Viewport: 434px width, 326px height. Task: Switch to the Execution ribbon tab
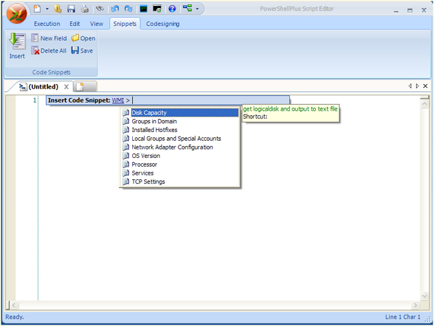pos(47,24)
